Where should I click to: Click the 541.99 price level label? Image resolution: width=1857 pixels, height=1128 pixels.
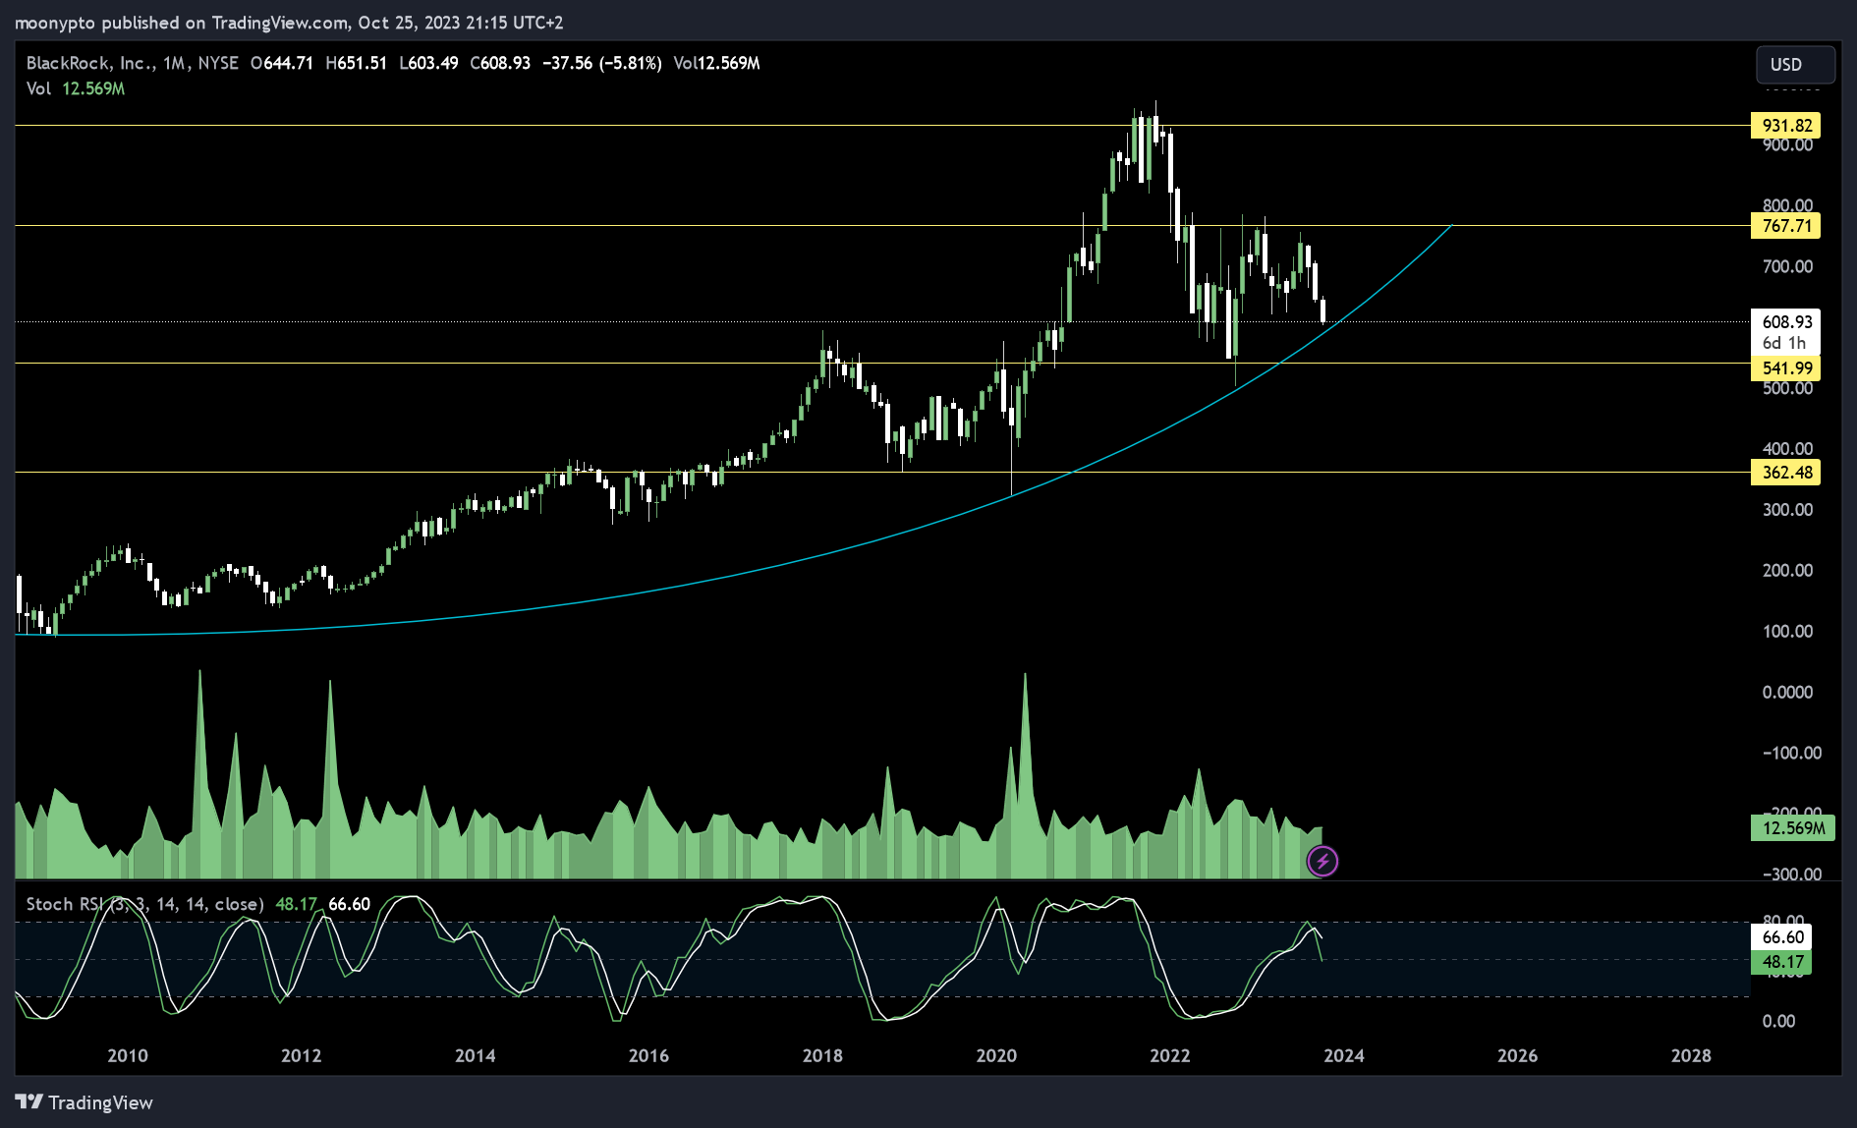[x=1785, y=368]
